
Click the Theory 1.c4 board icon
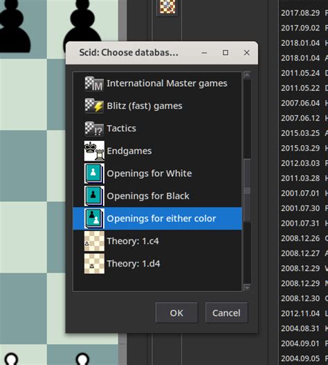tap(94, 241)
